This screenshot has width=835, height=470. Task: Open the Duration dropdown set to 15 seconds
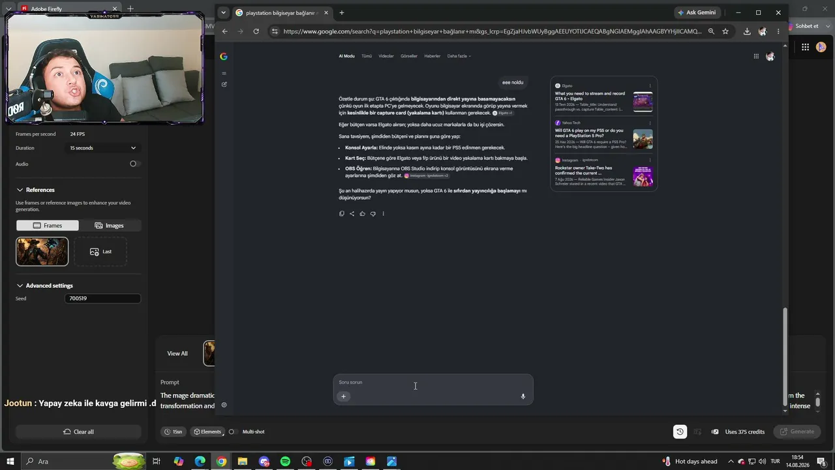click(103, 148)
